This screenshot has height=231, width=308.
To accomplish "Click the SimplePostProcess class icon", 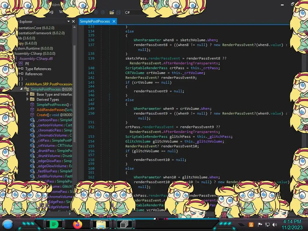I will [x=27, y=89].
